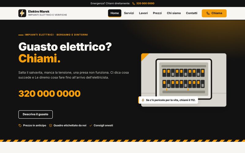245x153 pixels.
Task: Navigate to Contatti in the header
Action: (x=192, y=13)
